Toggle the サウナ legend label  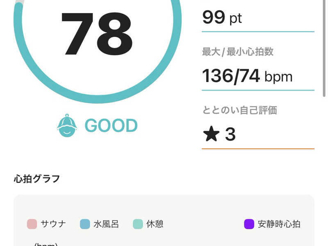tap(53, 224)
